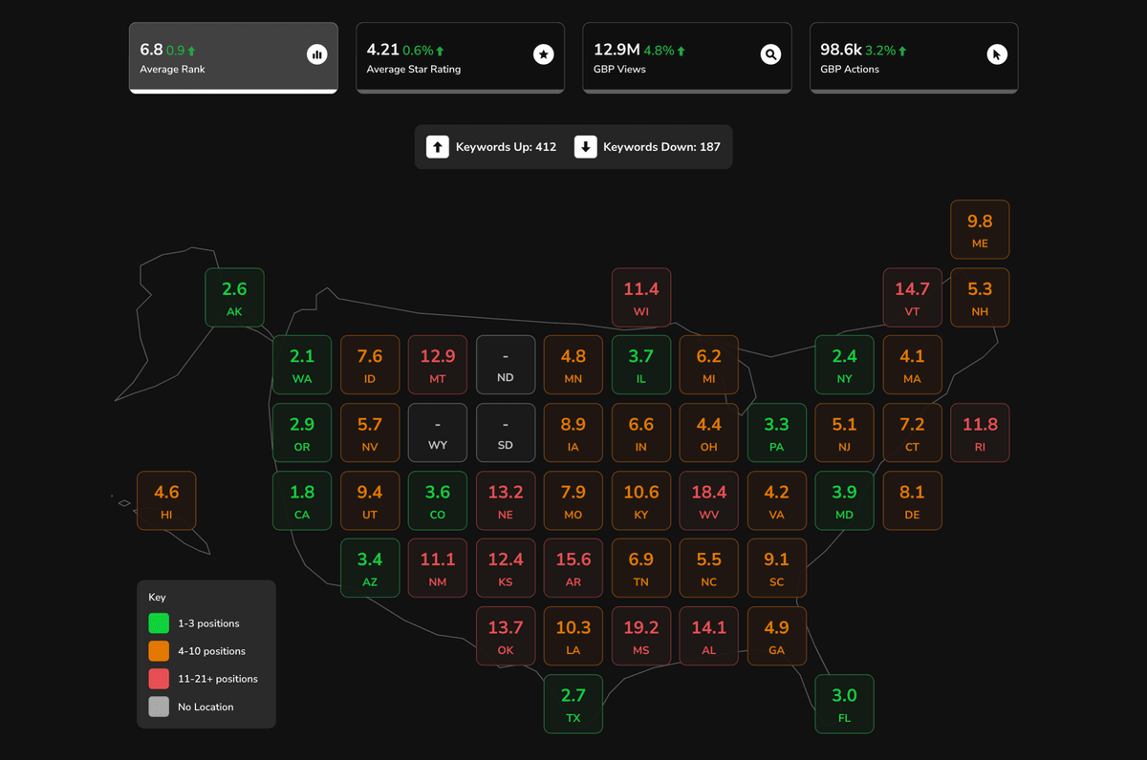Screen dimensions: 1147x760
Task: Open the WI tile with rank 11.4
Action: point(641,298)
